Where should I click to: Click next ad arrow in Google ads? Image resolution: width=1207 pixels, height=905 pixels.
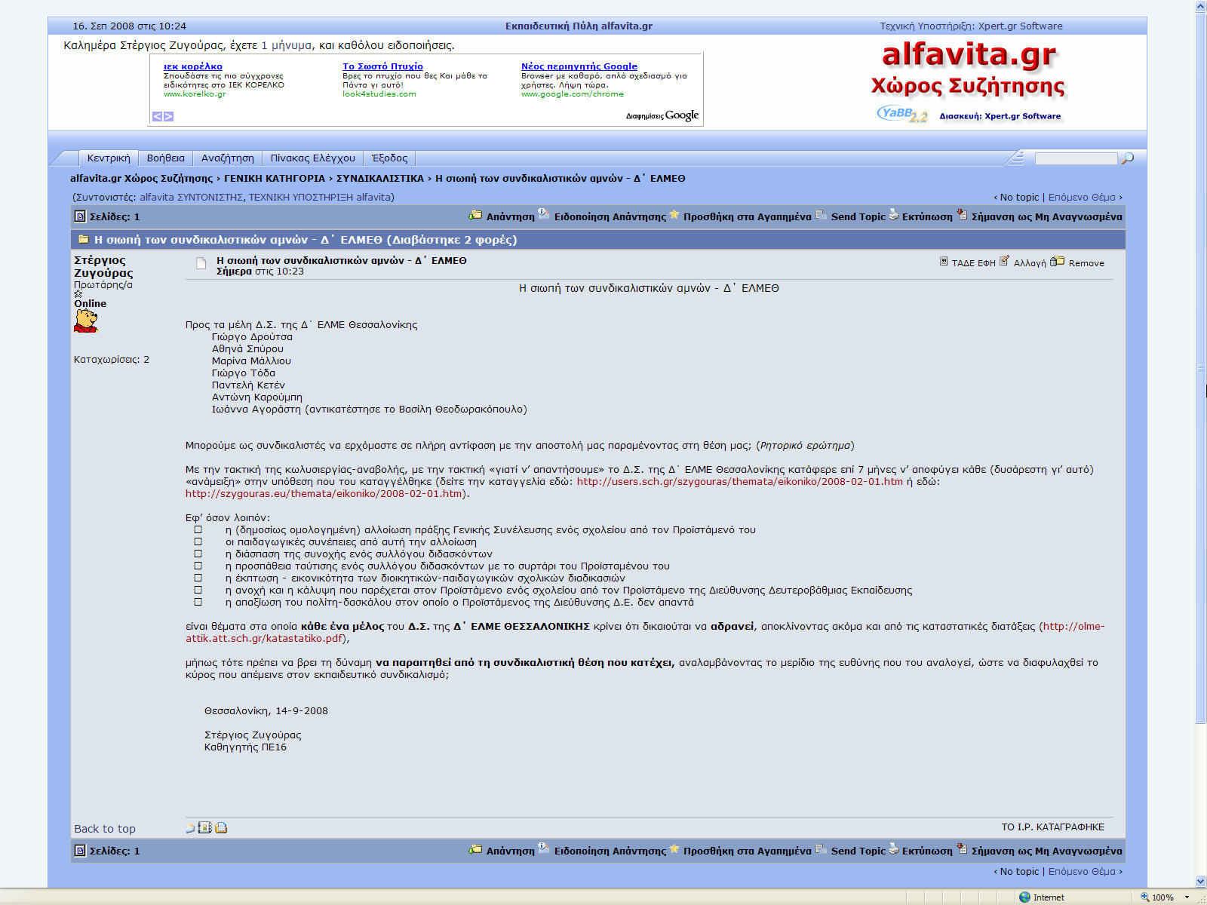coord(169,116)
